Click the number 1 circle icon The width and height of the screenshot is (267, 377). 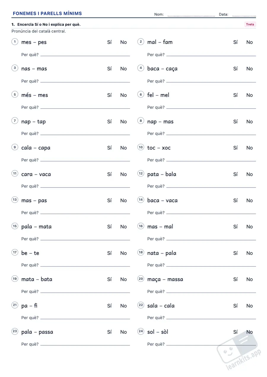15,42
